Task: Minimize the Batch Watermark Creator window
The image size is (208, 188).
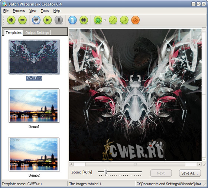Action: click(x=194, y=4)
